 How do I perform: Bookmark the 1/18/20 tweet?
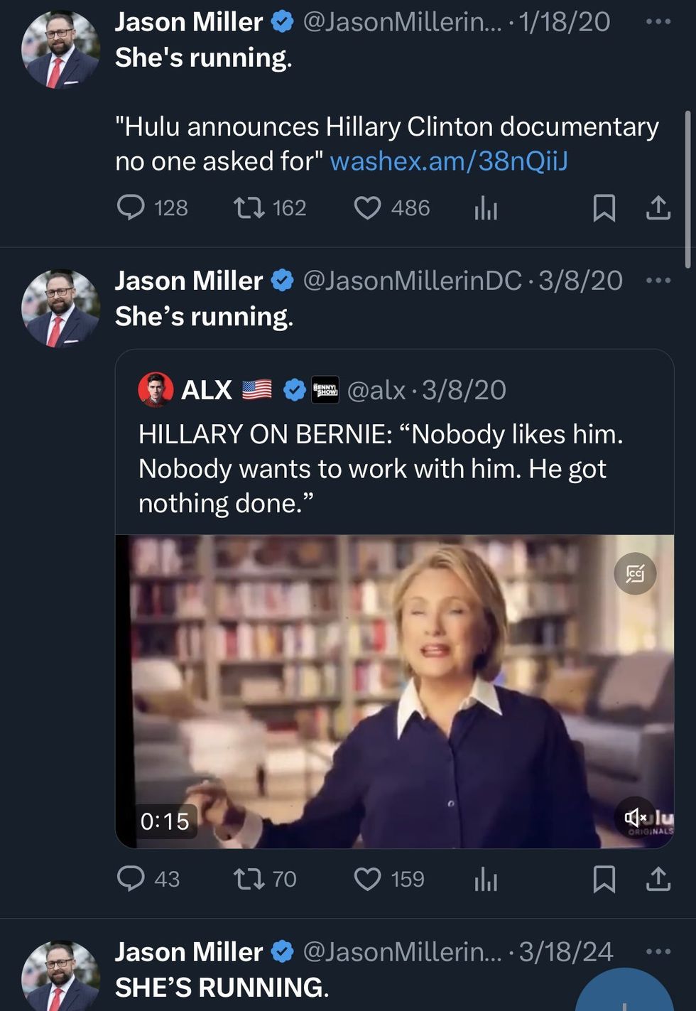tap(605, 208)
